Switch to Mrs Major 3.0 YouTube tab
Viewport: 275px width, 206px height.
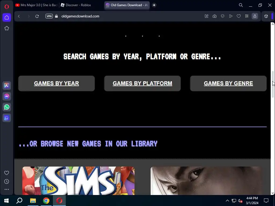(x=37, y=5)
